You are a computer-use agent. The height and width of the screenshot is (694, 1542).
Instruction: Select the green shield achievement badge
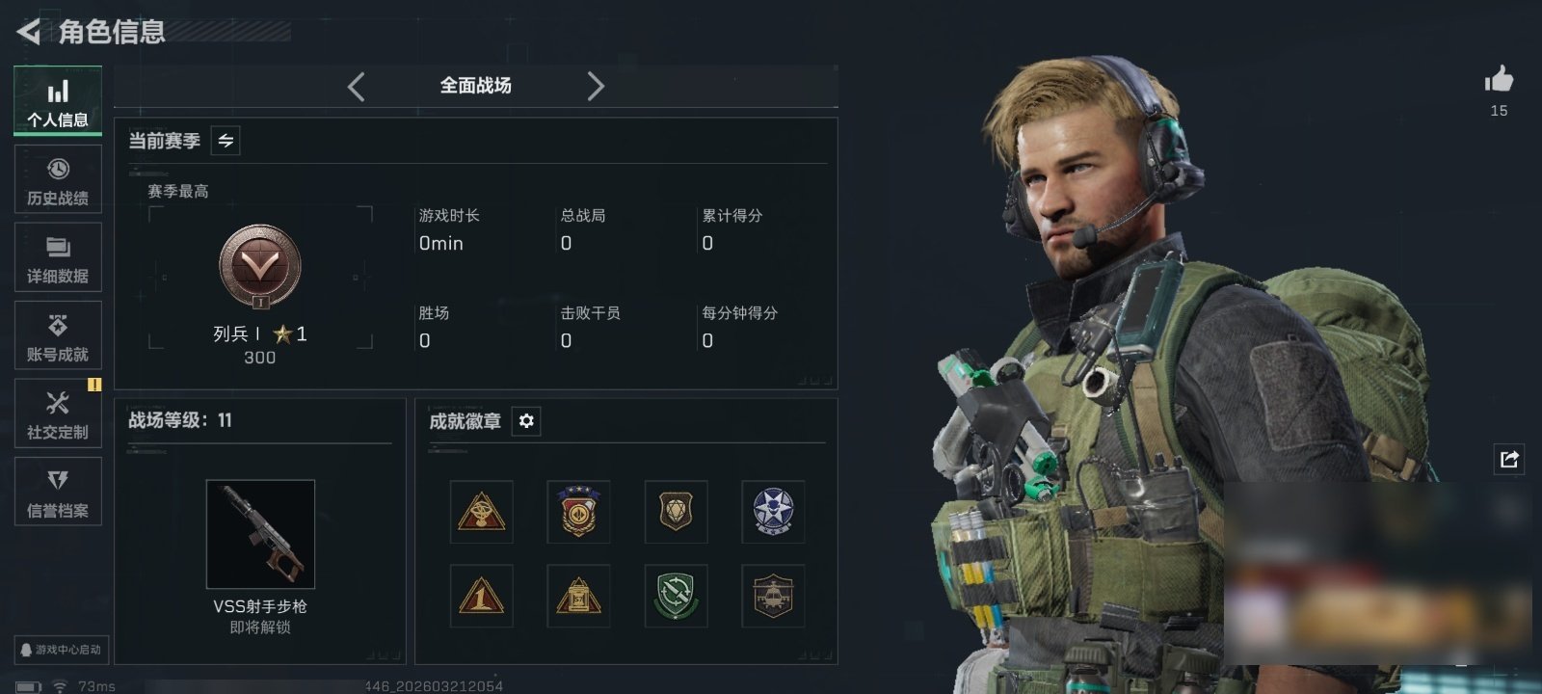[x=676, y=596]
